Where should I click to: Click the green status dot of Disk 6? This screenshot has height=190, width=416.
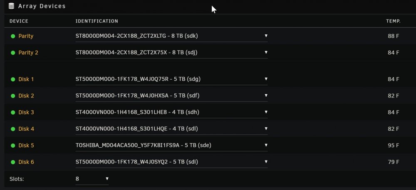(13, 162)
